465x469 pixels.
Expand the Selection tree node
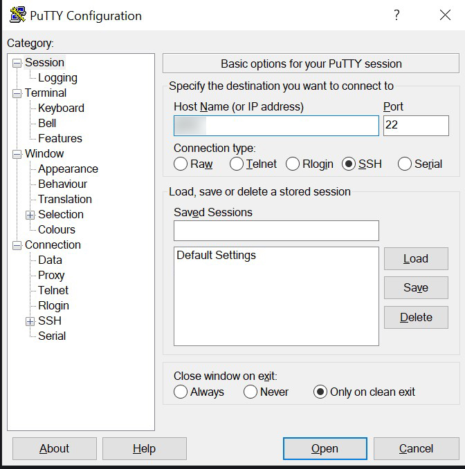[x=30, y=215]
